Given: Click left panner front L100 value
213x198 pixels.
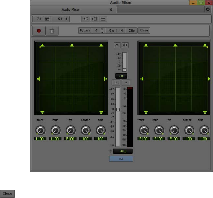Looking at the screenshot, I should tap(40, 139).
